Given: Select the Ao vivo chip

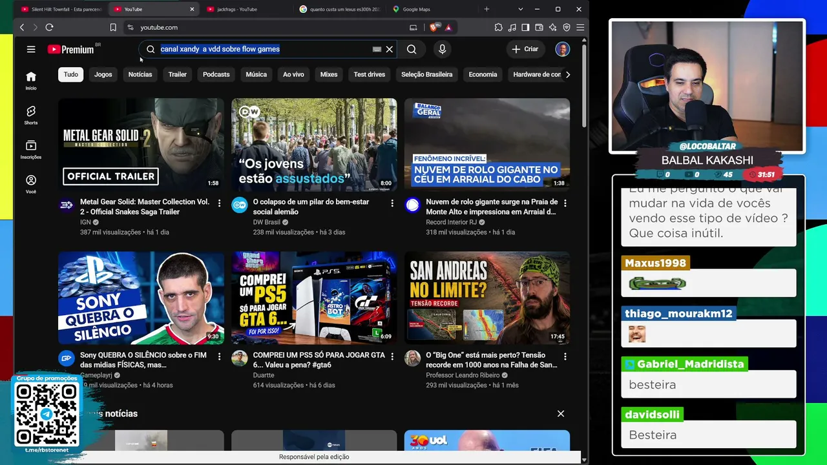Looking at the screenshot, I should pyautogui.click(x=293, y=74).
